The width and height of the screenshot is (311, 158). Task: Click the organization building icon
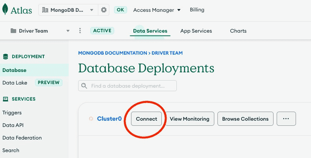click(45, 10)
